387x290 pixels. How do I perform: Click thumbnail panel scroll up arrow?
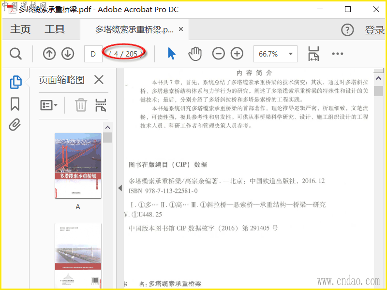(x=107, y=128)
